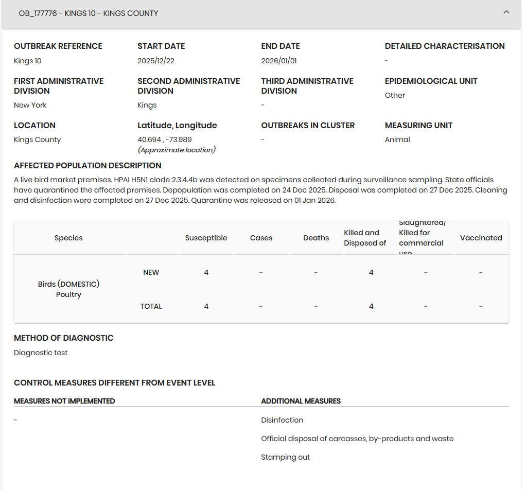Click the Susceptible column header
Image resolution: width=526 pixels, height=490 pixels.
click(x=206, y=238)
